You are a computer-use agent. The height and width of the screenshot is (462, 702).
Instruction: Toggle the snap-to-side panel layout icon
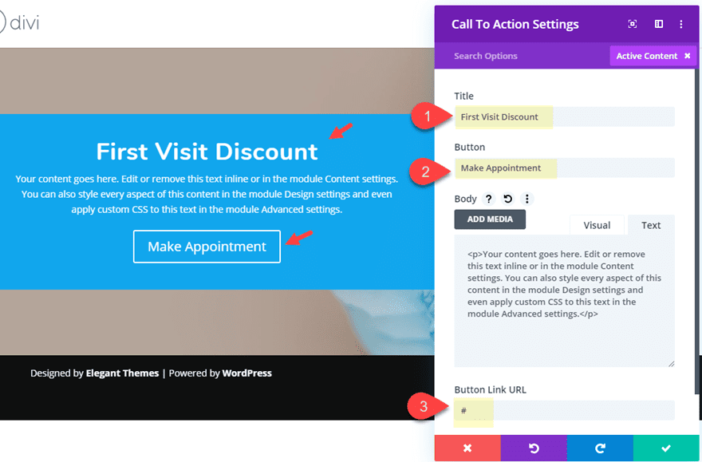(x=658, y=24)
